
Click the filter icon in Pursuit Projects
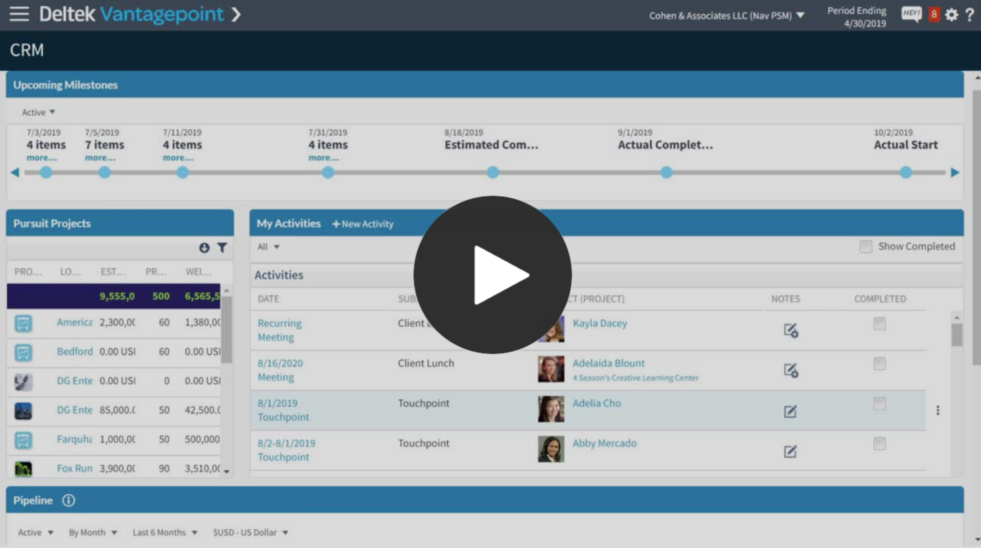point(222,247)
